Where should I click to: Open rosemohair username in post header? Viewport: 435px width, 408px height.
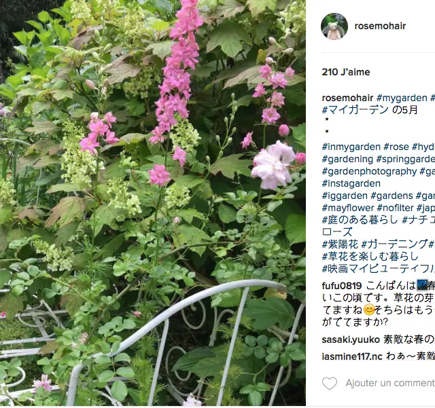click(380, 26)
